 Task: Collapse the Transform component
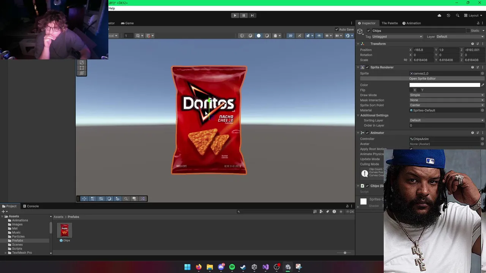(358, 44)
